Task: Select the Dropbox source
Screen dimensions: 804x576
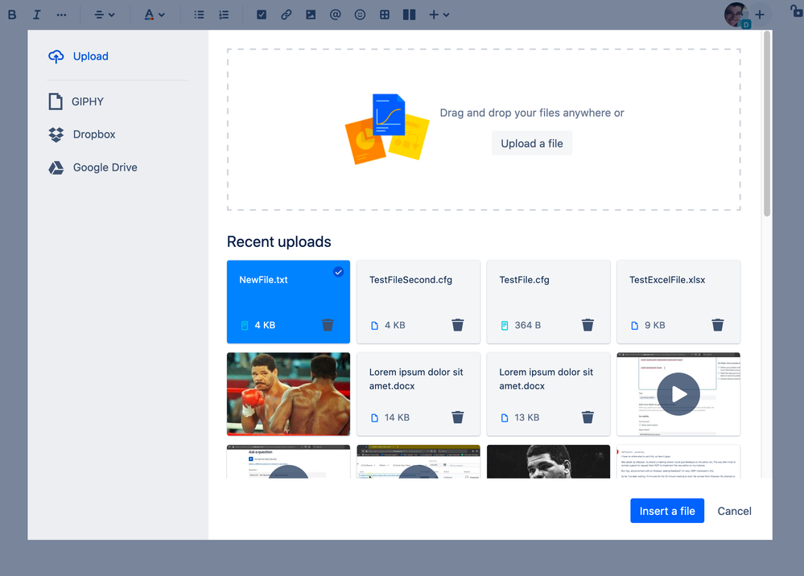Action: [82, 134]
